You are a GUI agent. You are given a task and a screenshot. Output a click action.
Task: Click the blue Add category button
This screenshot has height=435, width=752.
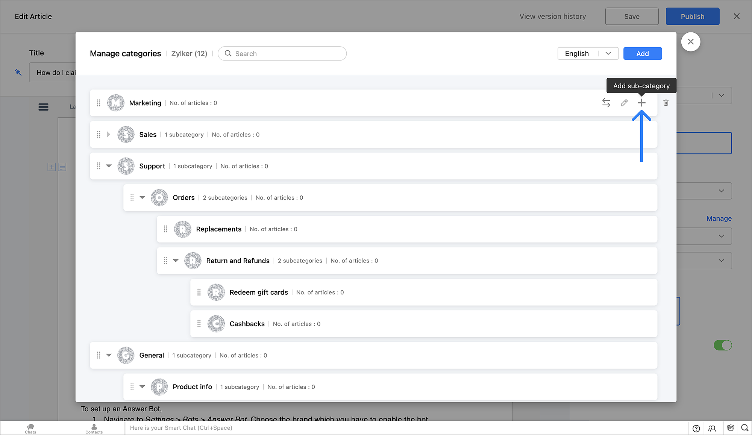tap(642, 53)
